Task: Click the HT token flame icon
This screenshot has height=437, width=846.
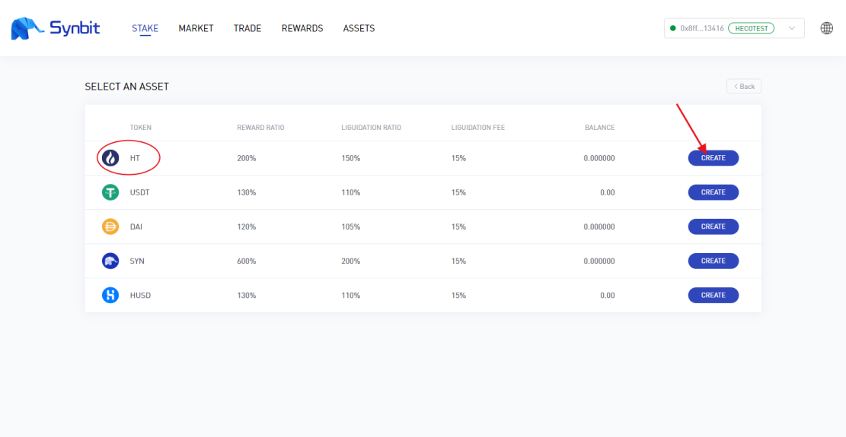Action: pos(110,158)
